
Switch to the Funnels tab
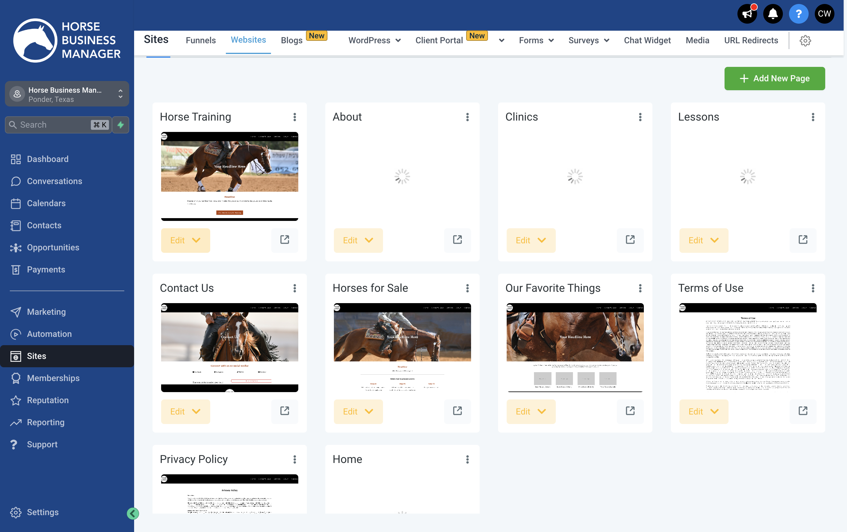[x=200, y=40]
